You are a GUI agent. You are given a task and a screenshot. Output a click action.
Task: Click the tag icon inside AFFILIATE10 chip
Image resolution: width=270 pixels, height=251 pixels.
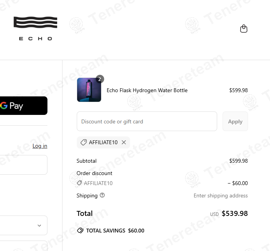coord(83,142)
